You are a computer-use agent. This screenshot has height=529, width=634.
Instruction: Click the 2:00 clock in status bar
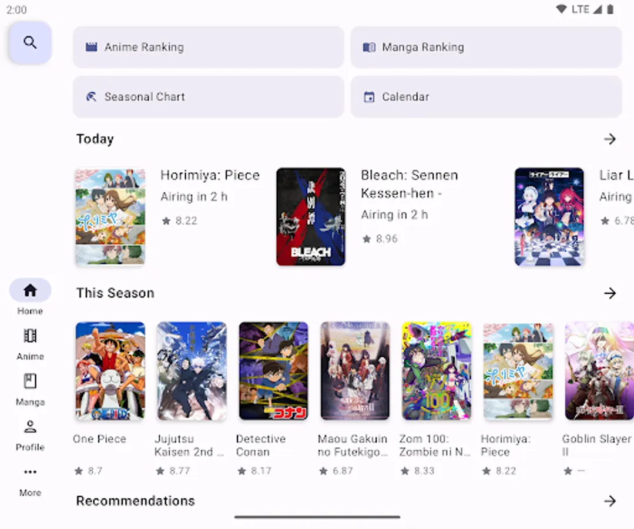coord(16,10)
